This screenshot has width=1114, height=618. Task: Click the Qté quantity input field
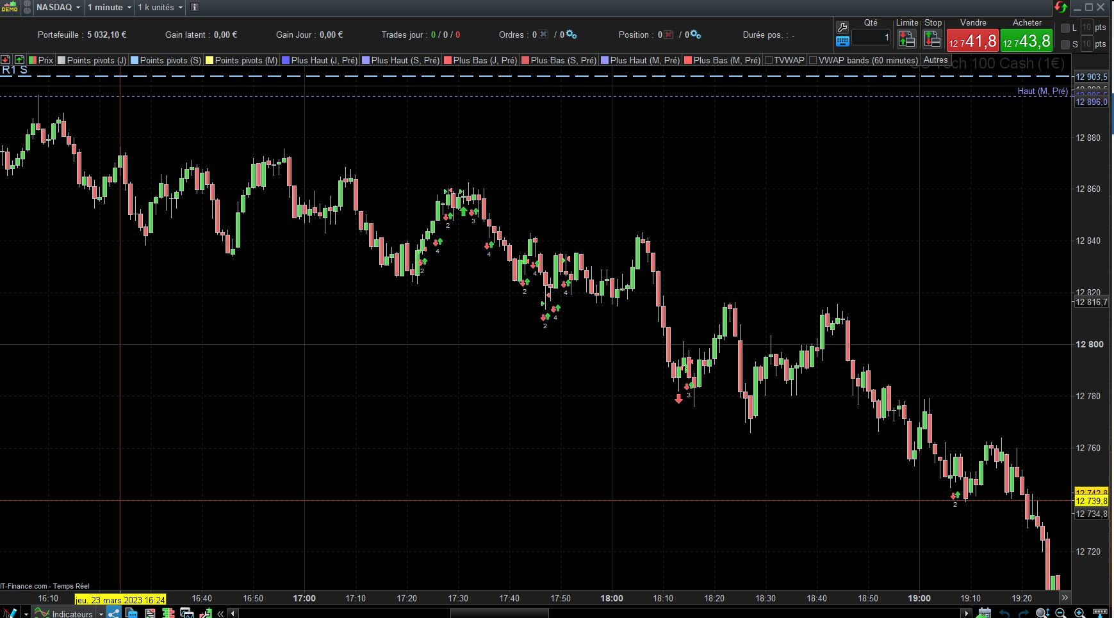871,38
